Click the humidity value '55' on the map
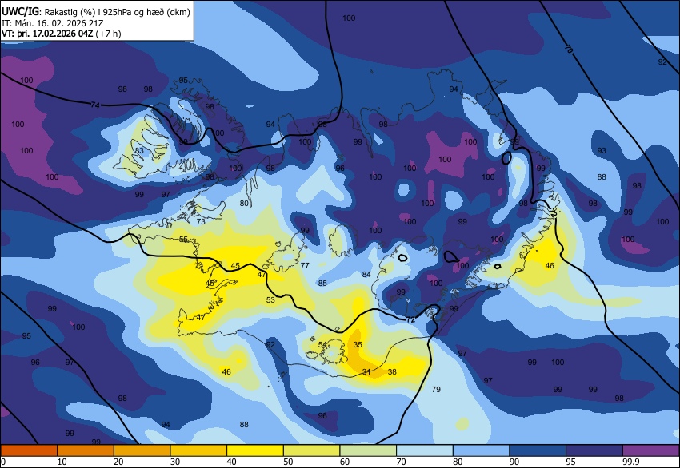This screenshot has height=468, width=680. (x=183, y=239)
